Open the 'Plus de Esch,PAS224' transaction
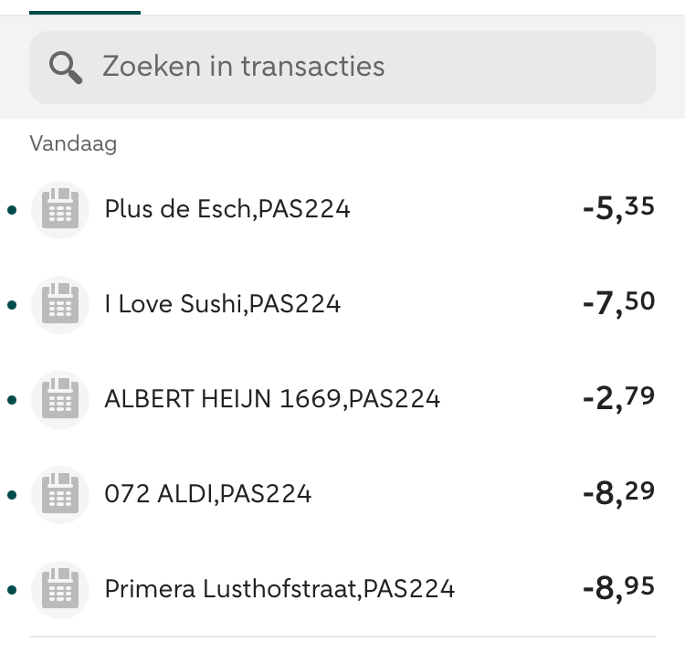The width and height of the screenshot is (685, 653). point(227,209)
